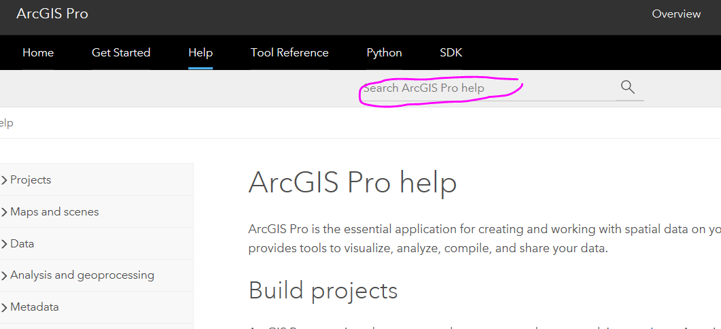The height and width of the screenshot is (329, 721).
Task: Expand the Maps and scenes chevron
Action: (x=4, y=212)
